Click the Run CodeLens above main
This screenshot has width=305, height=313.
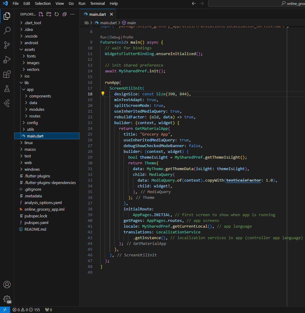[x=103, y=37]
